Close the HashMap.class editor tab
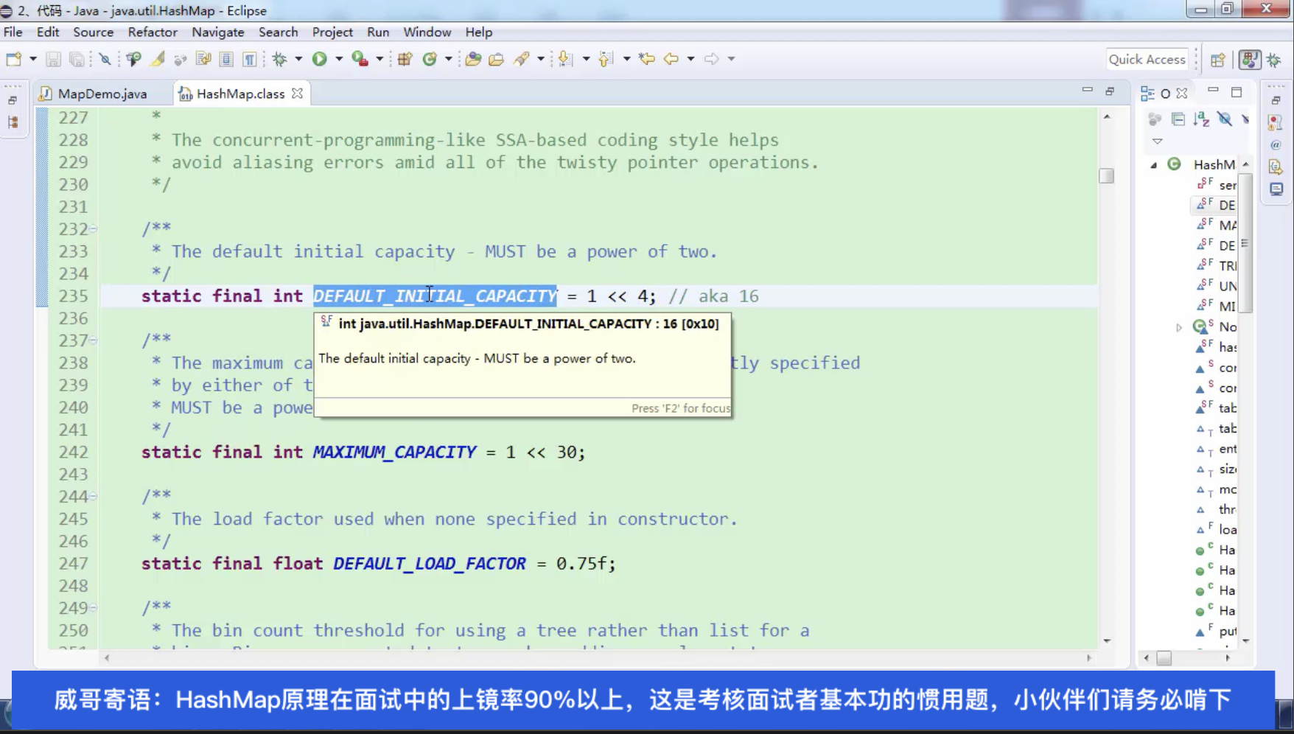 (x=297, y=94)
